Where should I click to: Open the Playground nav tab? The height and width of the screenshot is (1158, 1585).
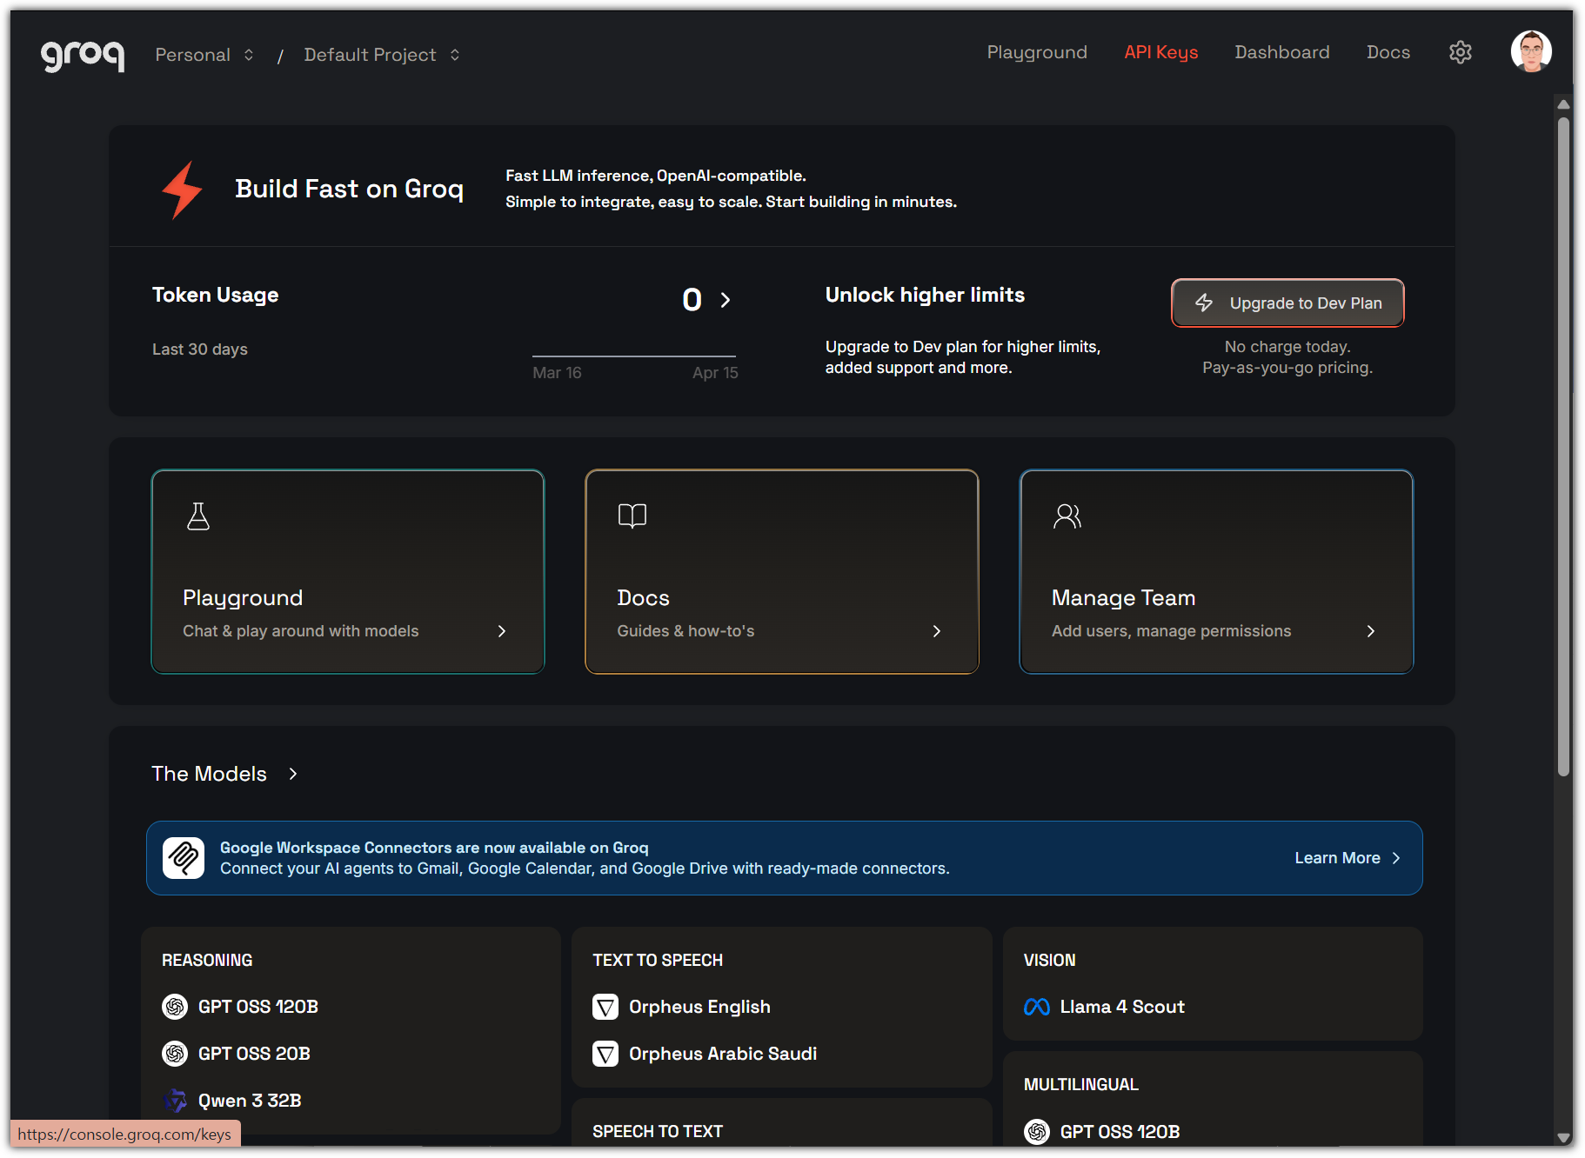(x=1037, y=52)
